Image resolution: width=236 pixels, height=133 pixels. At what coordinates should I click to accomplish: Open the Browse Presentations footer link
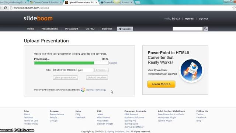click(57, 114)
